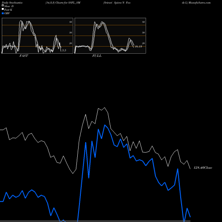This screenshot has height=222, width=222.
Task: Click the 'Slow D' legend text
Action: pos(9,6)
